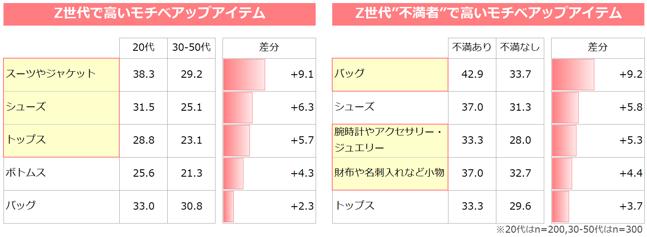This screenshot has width=647, height=237.
Task: Click the 財布や名刺入れなど小物 label
Action: (390, 174)
